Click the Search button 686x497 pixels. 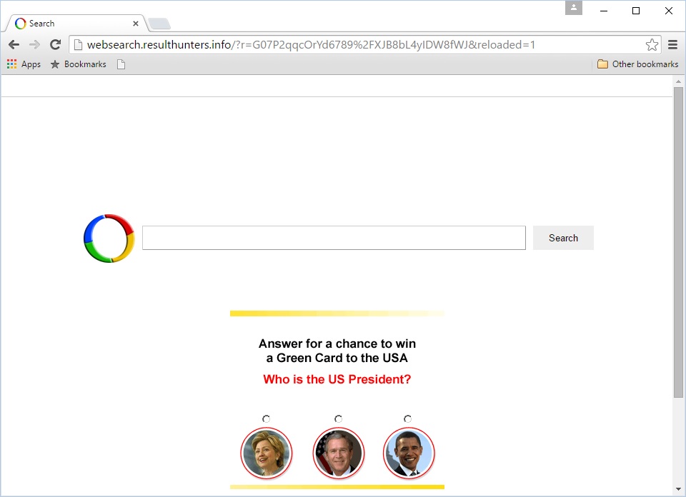(563, 238)
